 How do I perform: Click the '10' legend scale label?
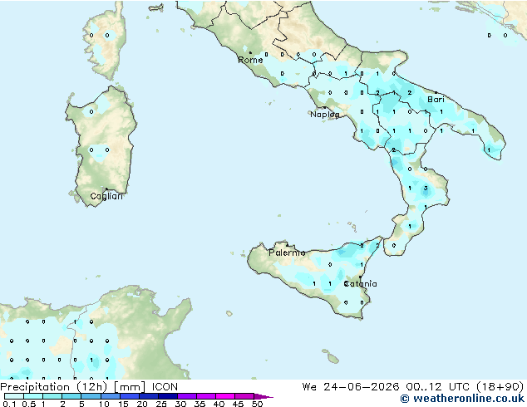click(x=104, y=404)
